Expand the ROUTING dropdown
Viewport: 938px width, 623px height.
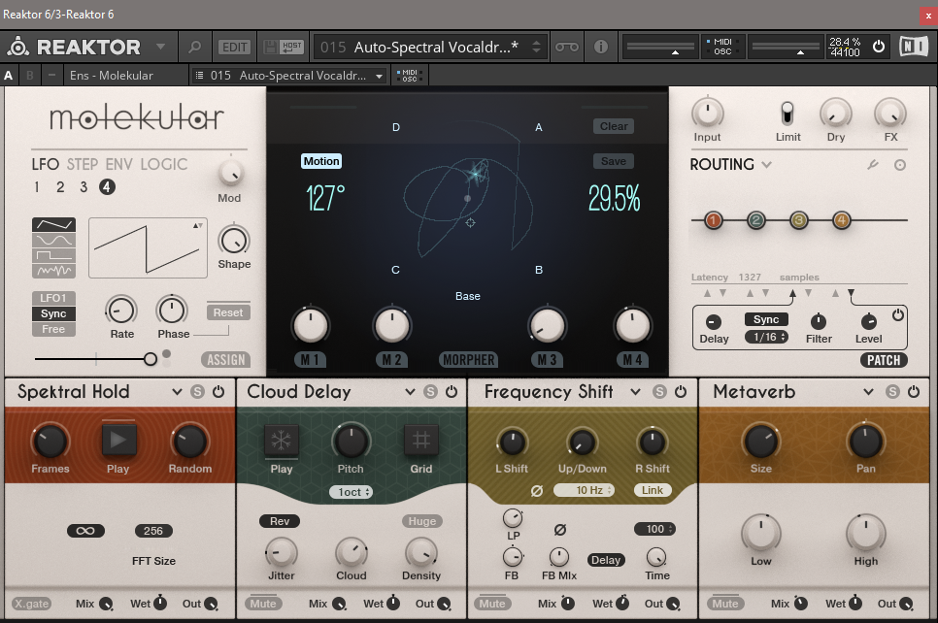[x=767, y=165]
